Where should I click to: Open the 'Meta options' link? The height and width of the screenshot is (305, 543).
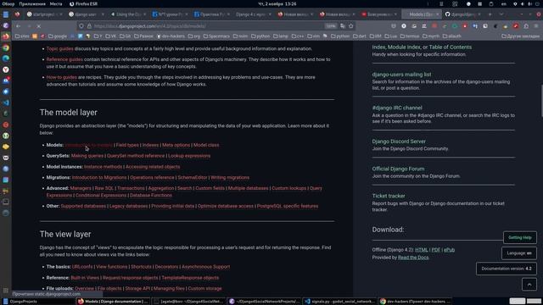176,145
